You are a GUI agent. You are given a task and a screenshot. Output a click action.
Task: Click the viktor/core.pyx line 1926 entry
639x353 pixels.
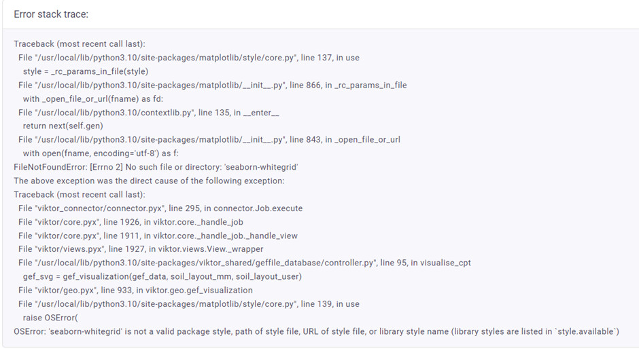tap(131, 222)
